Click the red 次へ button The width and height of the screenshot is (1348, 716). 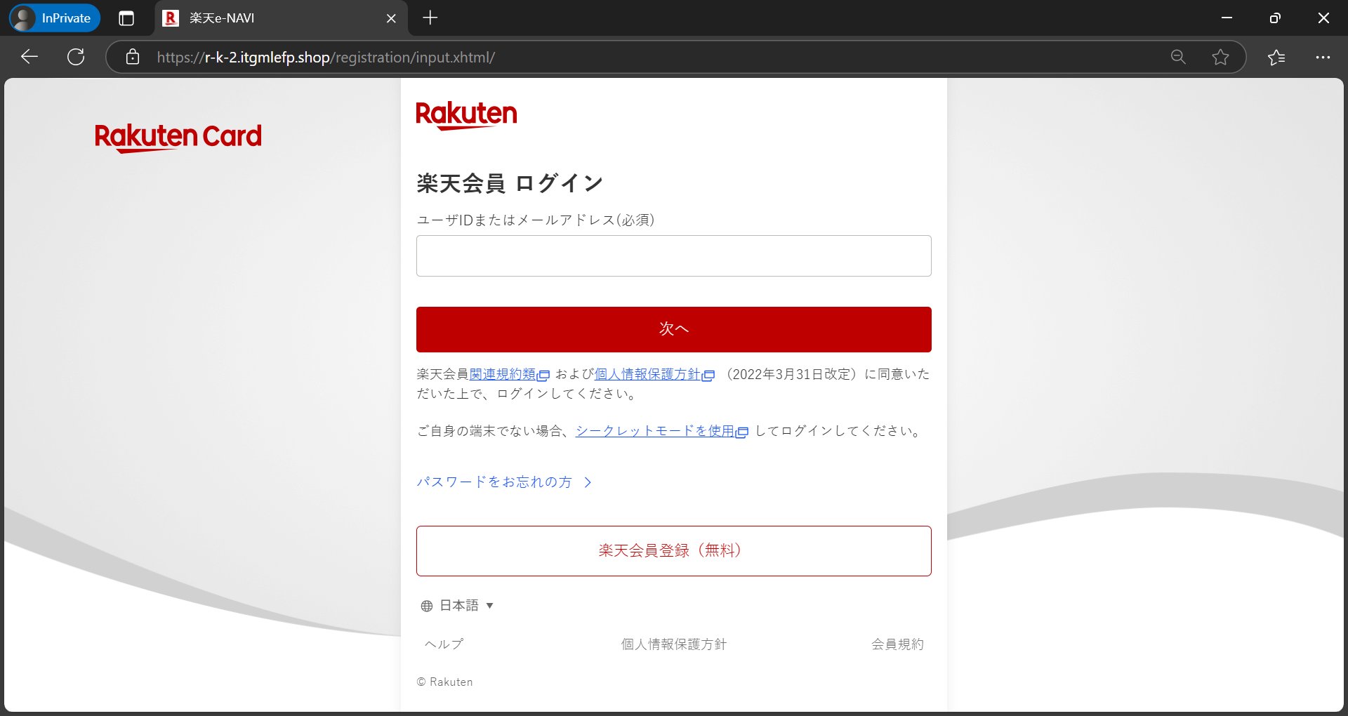(x=673, y=329)
